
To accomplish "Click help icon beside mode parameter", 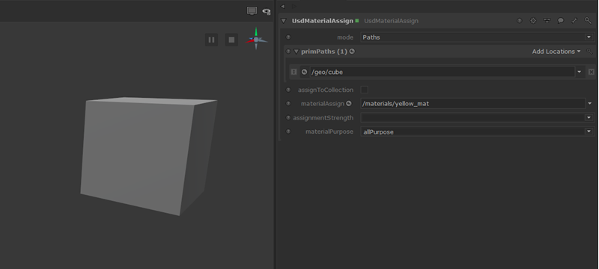I will (x=288, y=37).
